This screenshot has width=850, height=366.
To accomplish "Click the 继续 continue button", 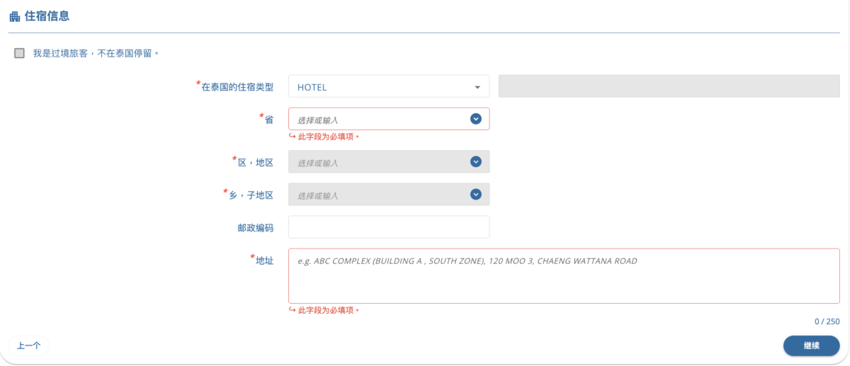I will [x=811, y=345].
